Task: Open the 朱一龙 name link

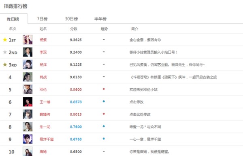Action: pyautogui.click(x=45, y=127)
